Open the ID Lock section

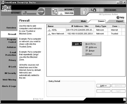(12, 67)
